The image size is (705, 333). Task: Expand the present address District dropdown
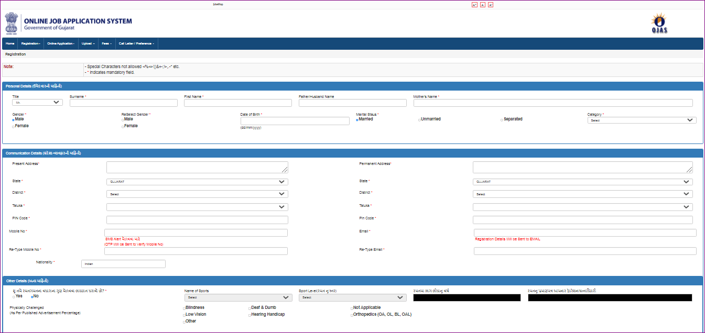point(197,194)
